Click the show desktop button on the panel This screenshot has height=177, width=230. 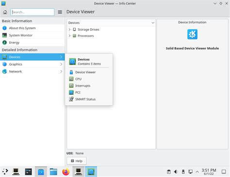[224, 172]
